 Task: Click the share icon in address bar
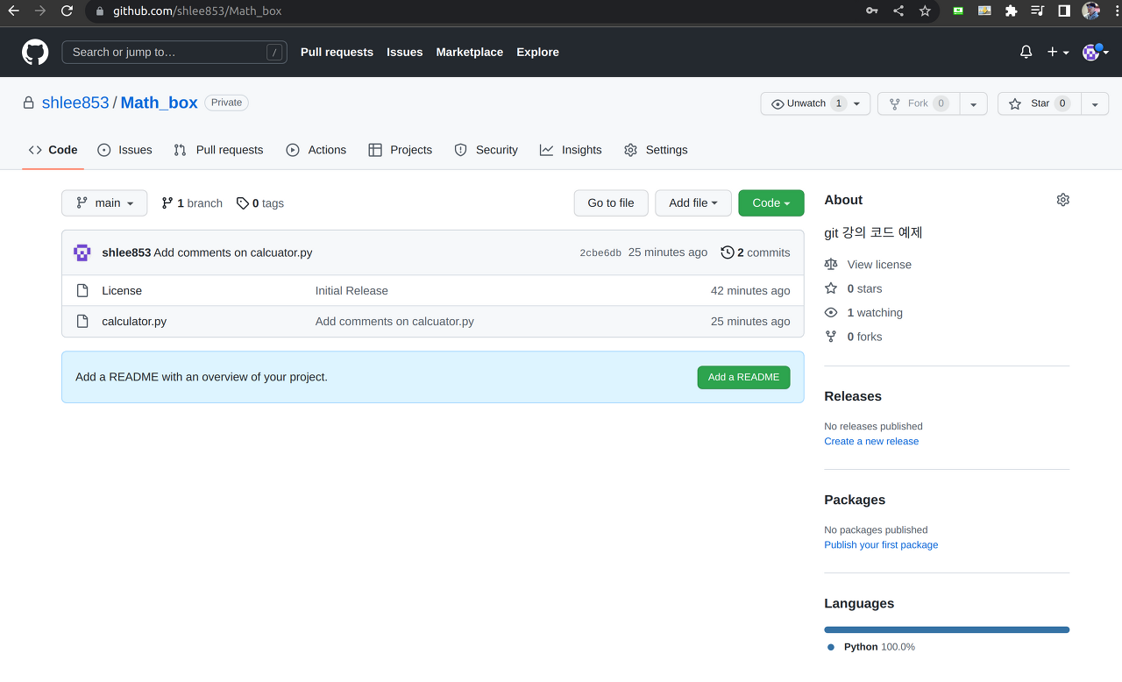tap(898, 11)
